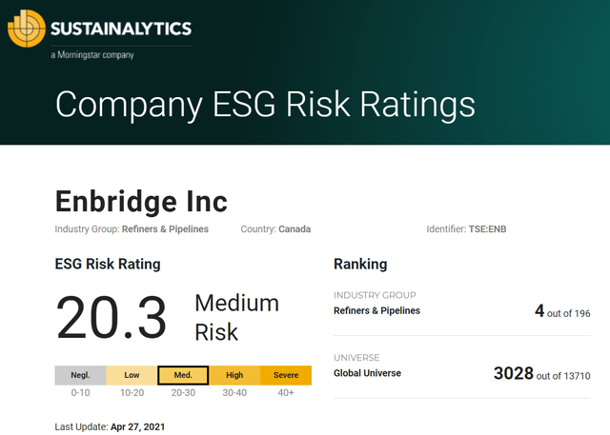This screenshot has width=610, height=435.
Task: Select the highlighted Med. risk segment
Action: [x=183, y=375]
